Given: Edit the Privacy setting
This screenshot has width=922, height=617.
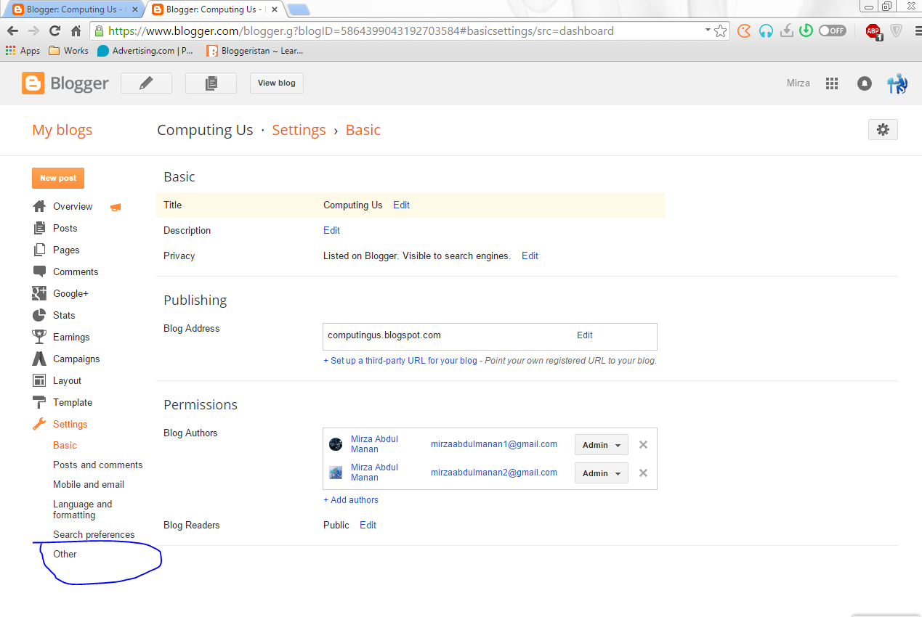Looking at the screenshot, I should [x=530, y=256].
